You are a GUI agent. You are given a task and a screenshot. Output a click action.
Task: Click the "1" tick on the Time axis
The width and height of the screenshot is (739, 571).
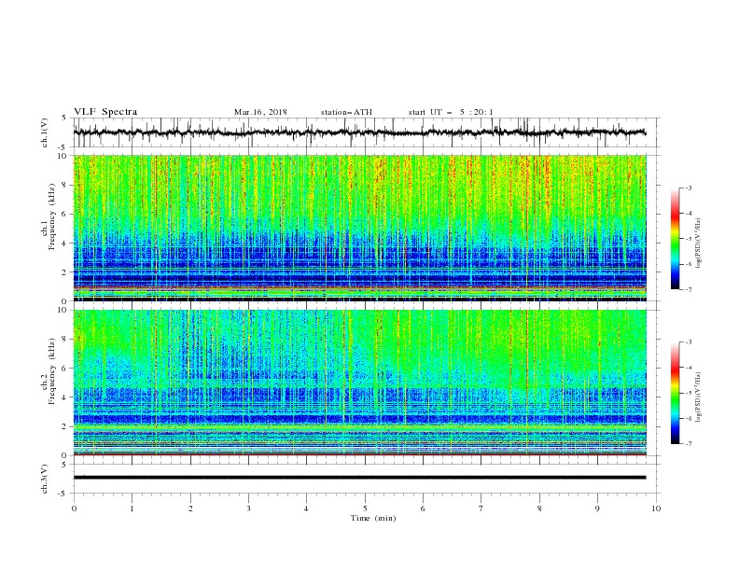point(132,508)
